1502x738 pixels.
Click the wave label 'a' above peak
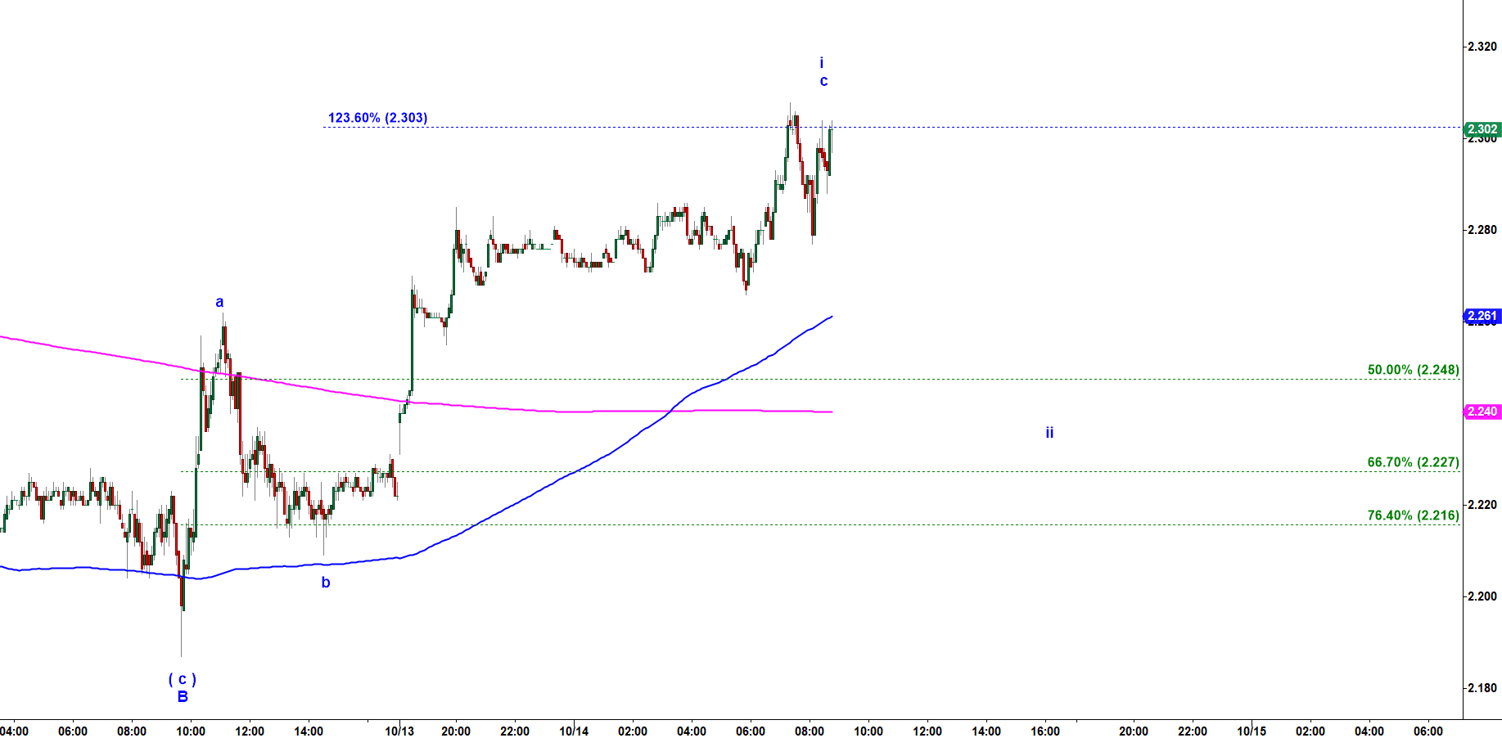(219, 303)
